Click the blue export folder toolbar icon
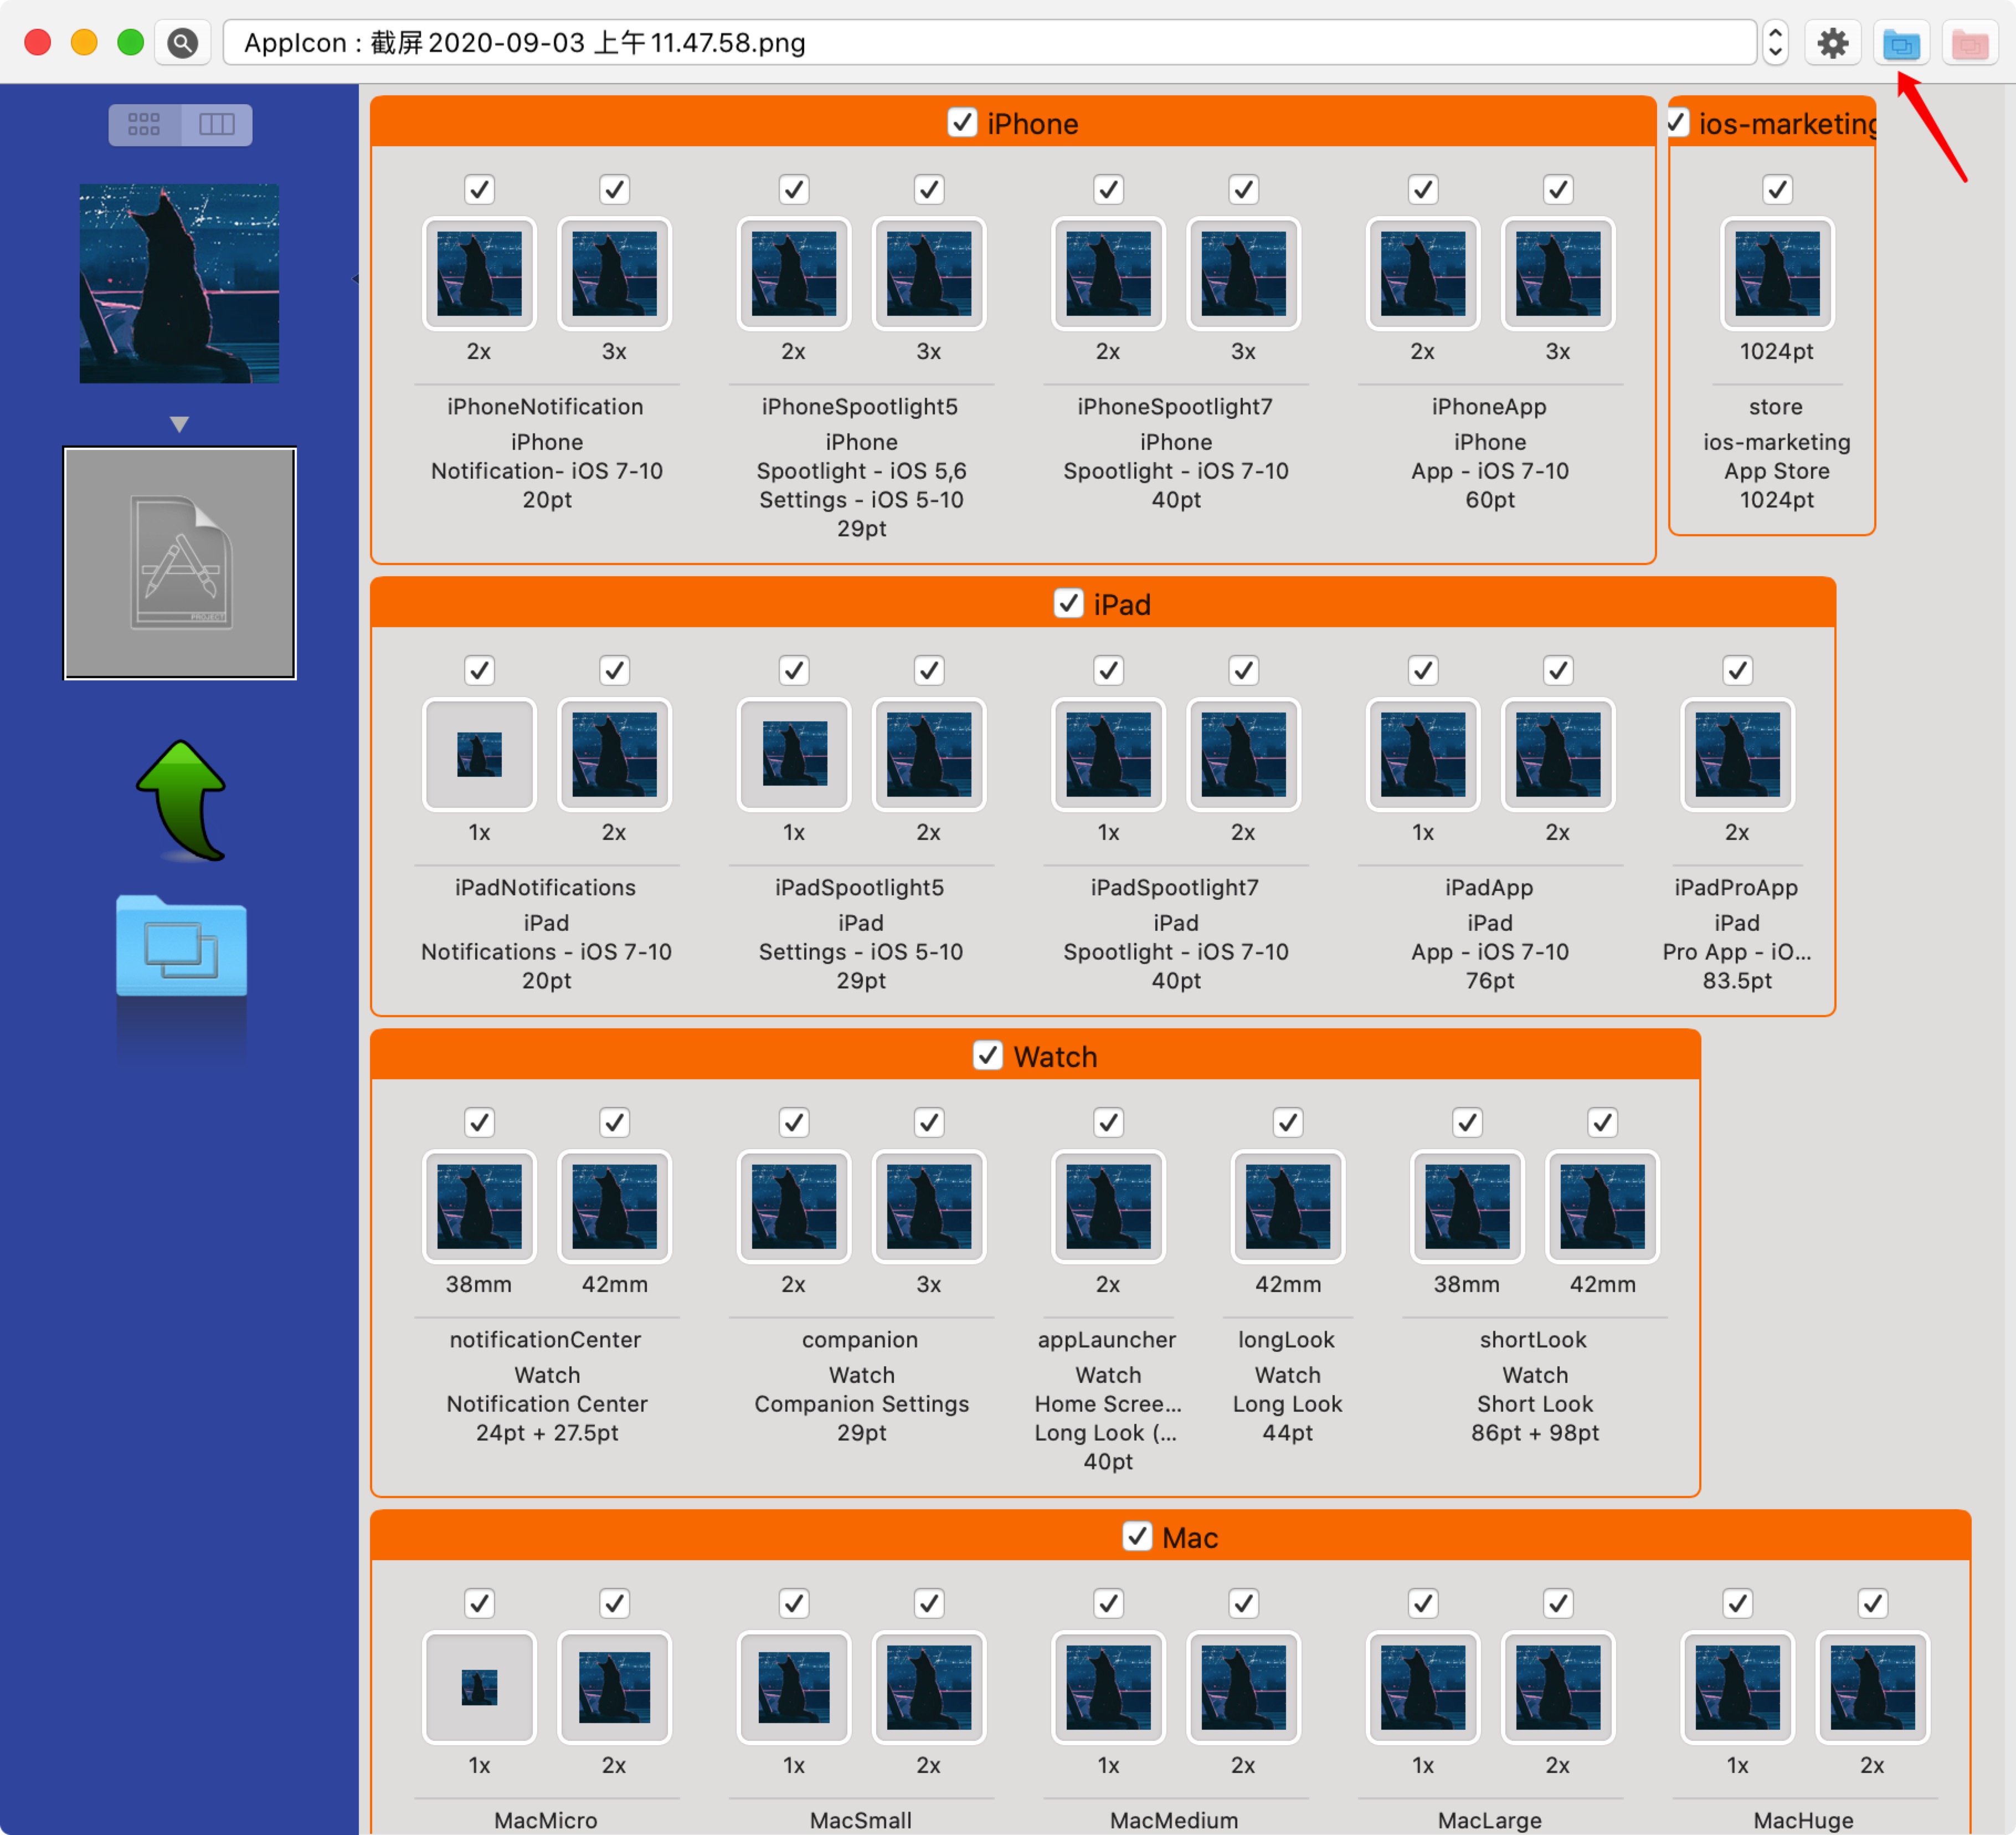The width and height of the screenshot is (2016, 1835). (x=1900, y=43)
